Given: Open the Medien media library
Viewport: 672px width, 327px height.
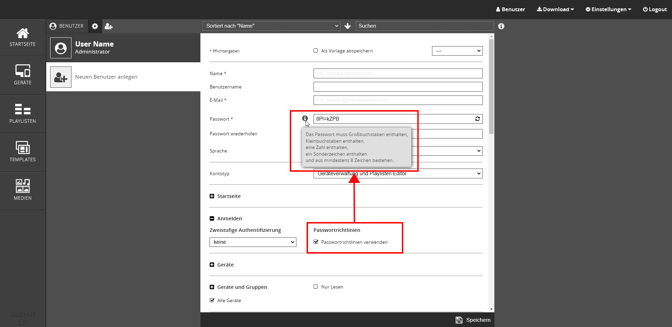Looking at the screenshot, I should tap(23, 190).
